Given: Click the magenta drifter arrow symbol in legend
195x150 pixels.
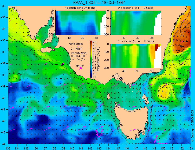Looking at the screenshot, I should click(81, 68).
